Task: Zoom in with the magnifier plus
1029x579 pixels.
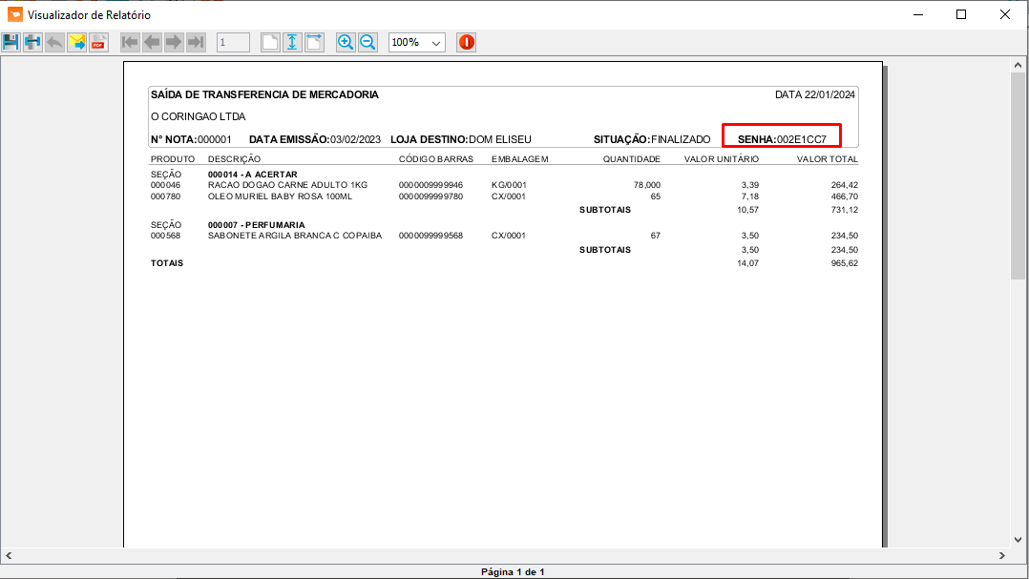Action: (346, 43)
